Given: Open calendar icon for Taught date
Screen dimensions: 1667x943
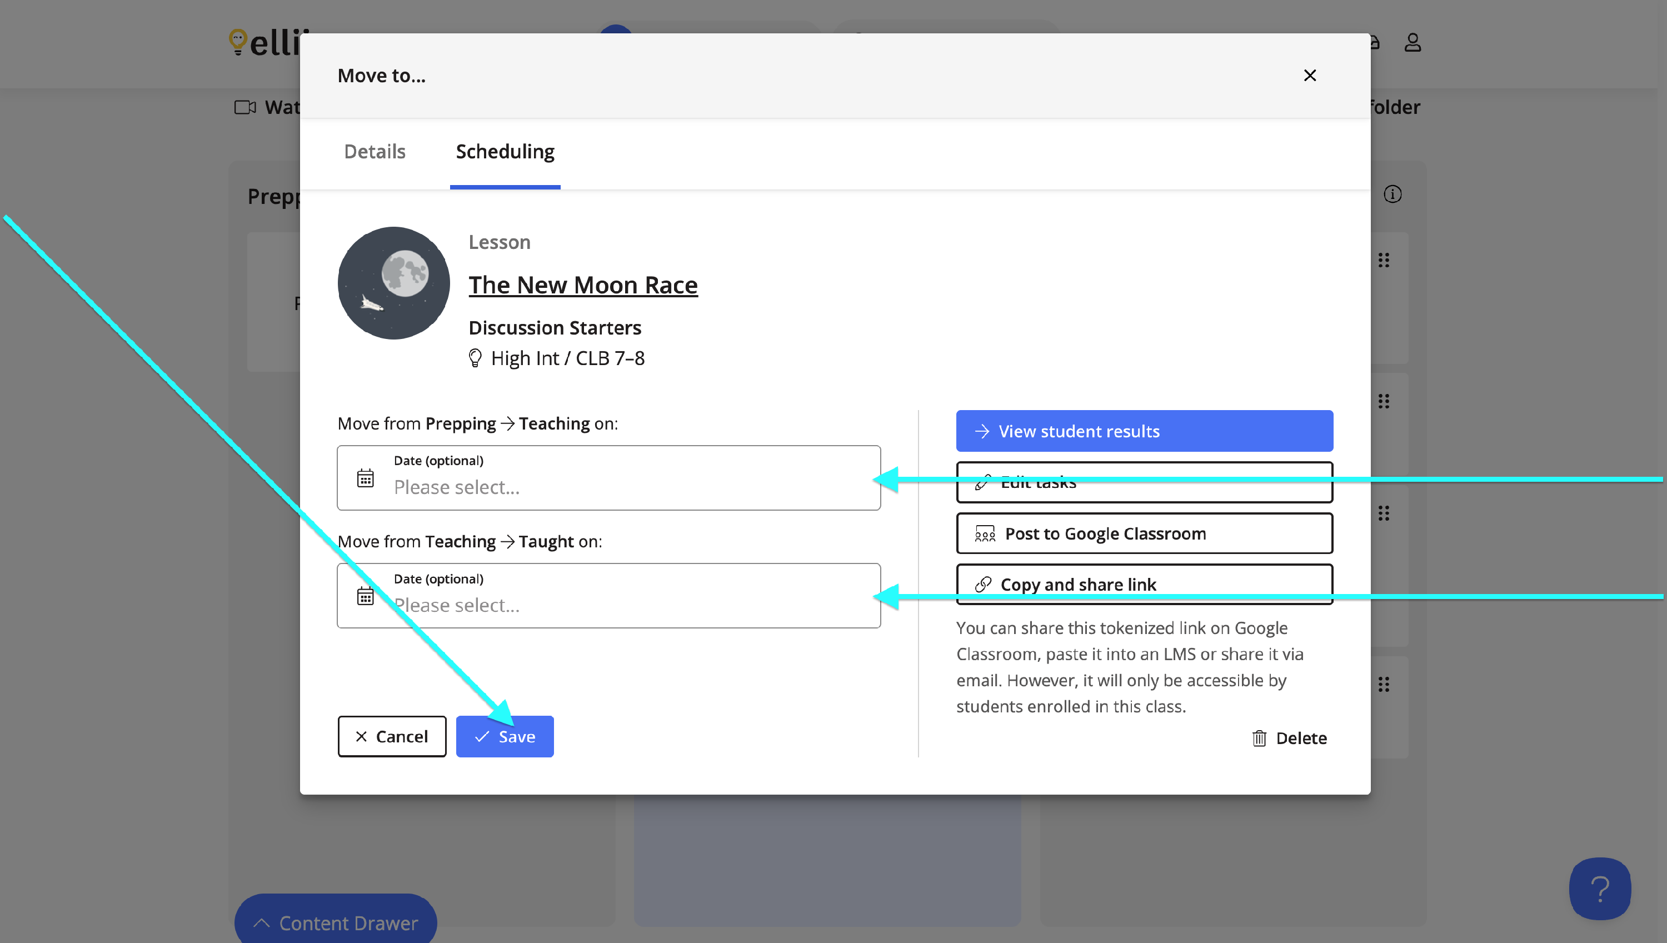Looking at the screenshot, I should pyautogui.click(x=365, y=596).
